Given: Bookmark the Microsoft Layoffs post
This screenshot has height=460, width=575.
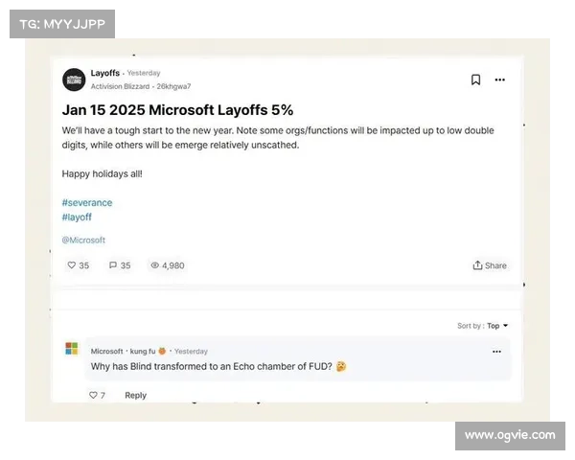Looking at the screenshot, I should click(x=475, y=80).
